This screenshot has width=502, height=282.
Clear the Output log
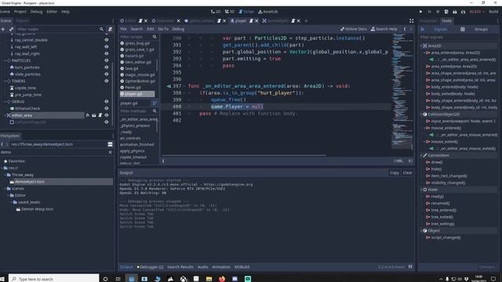coord(407,172)
